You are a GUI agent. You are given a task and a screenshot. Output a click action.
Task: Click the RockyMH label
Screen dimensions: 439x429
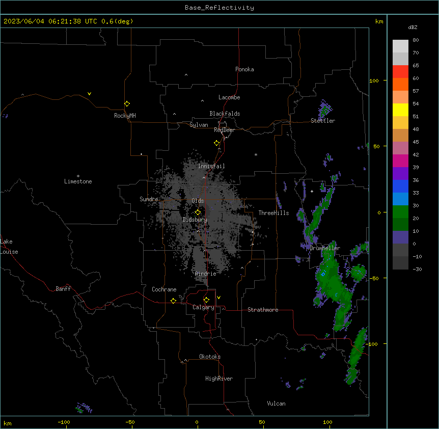point(125,116)
